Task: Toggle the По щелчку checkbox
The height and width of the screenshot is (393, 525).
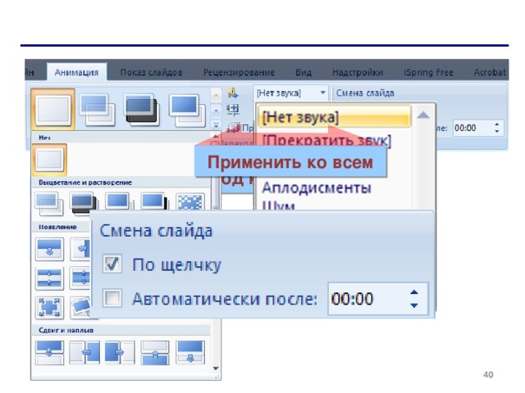Action: pyautogui.click(x=112, y=264)
